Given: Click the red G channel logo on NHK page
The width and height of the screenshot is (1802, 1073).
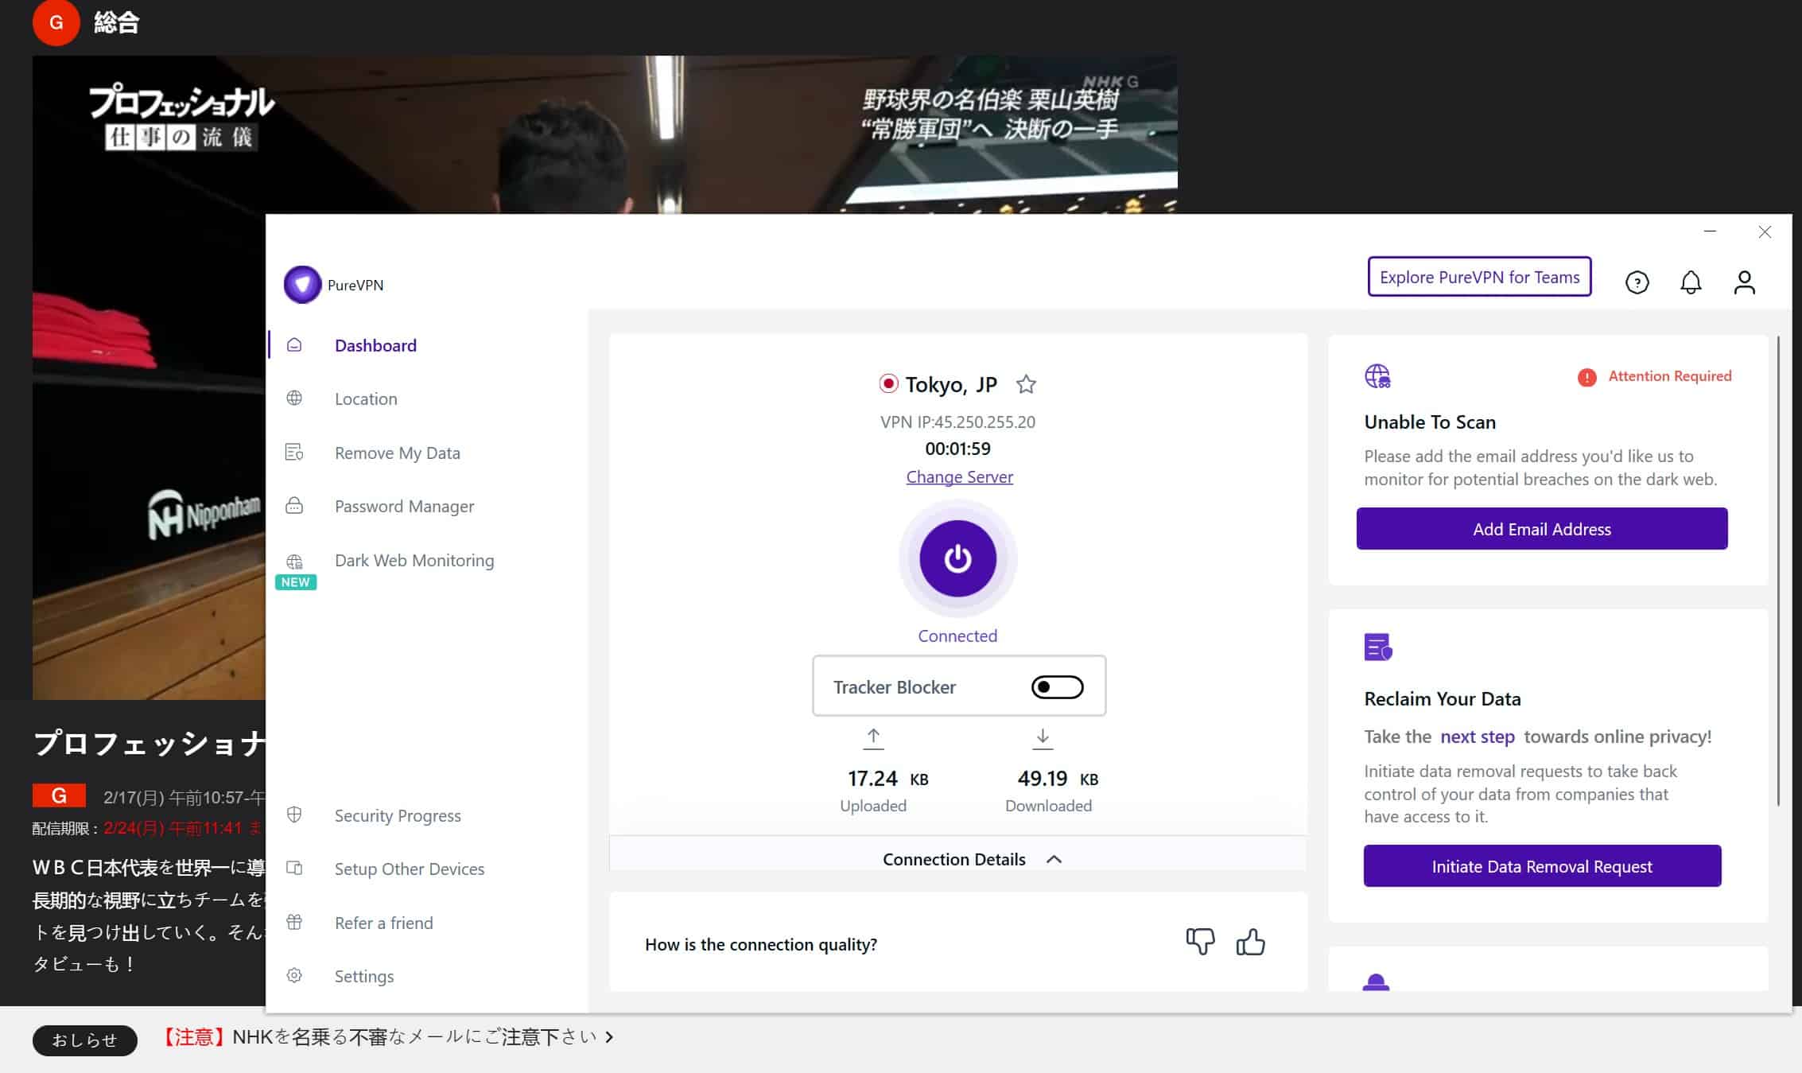Looking at the screenshot, I should [56, 22].
